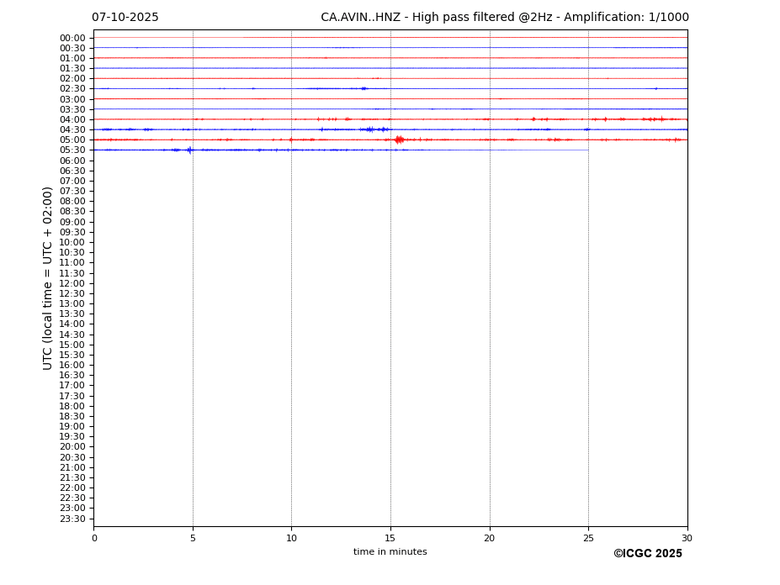Click the 00:00 time row label
This screenshot has width=780, height=585.
pyautogui.click(x=72, y=38)
